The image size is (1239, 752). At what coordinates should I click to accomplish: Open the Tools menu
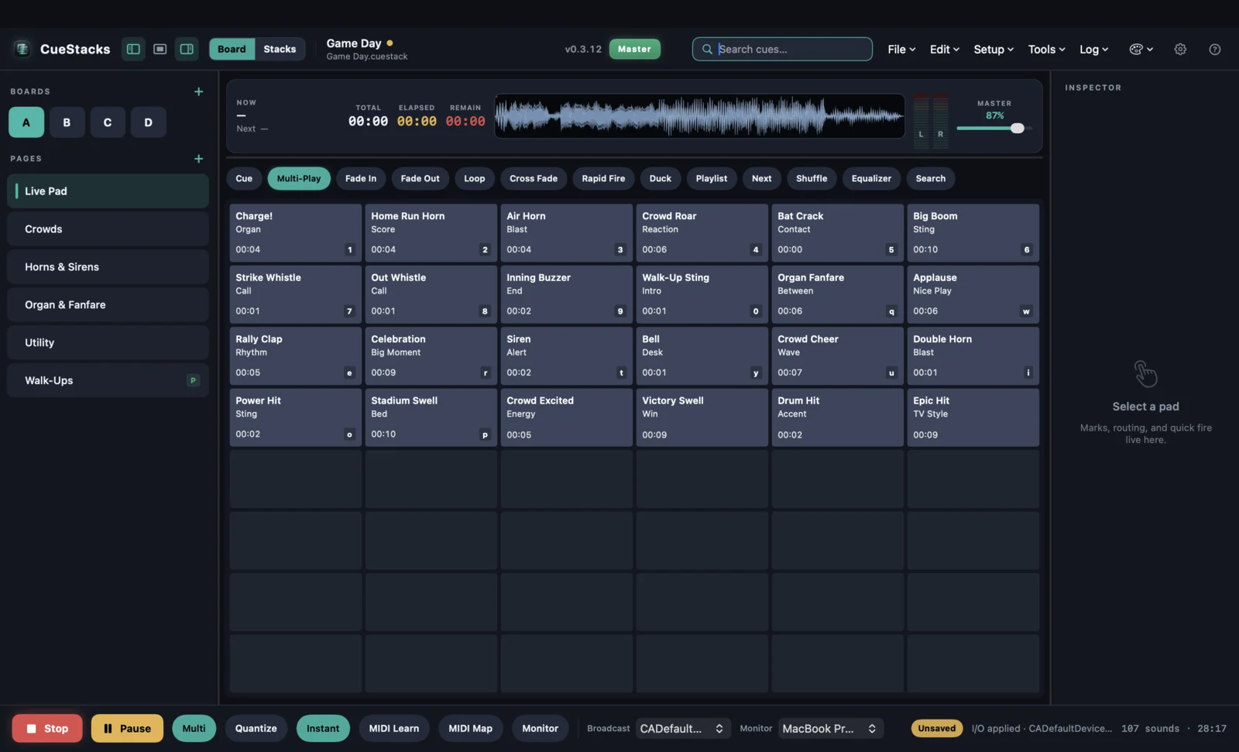(x=1047, y=49)
